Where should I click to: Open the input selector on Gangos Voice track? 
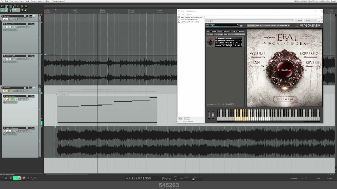pyautogui.click(x=11, y=30)
